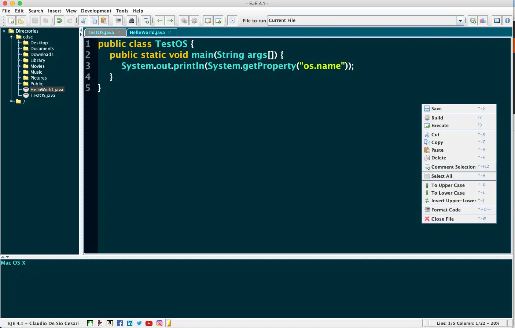Click the Copy icon in toolbar
This screenshot has height=328, width=515.
tap(94, 21)
